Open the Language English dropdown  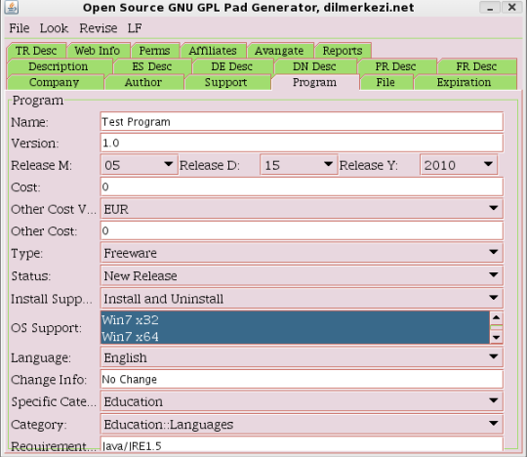pos(302,357)
